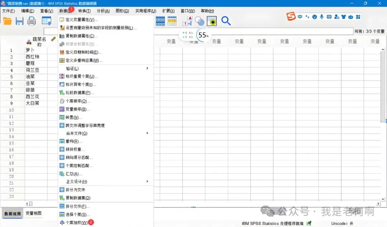Open the 扩展(X) menu
The width and height of the screenshot is (387, 227).
[168, 11]
